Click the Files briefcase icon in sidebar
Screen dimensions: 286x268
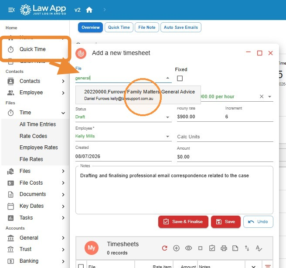click(x=10, y=171)
